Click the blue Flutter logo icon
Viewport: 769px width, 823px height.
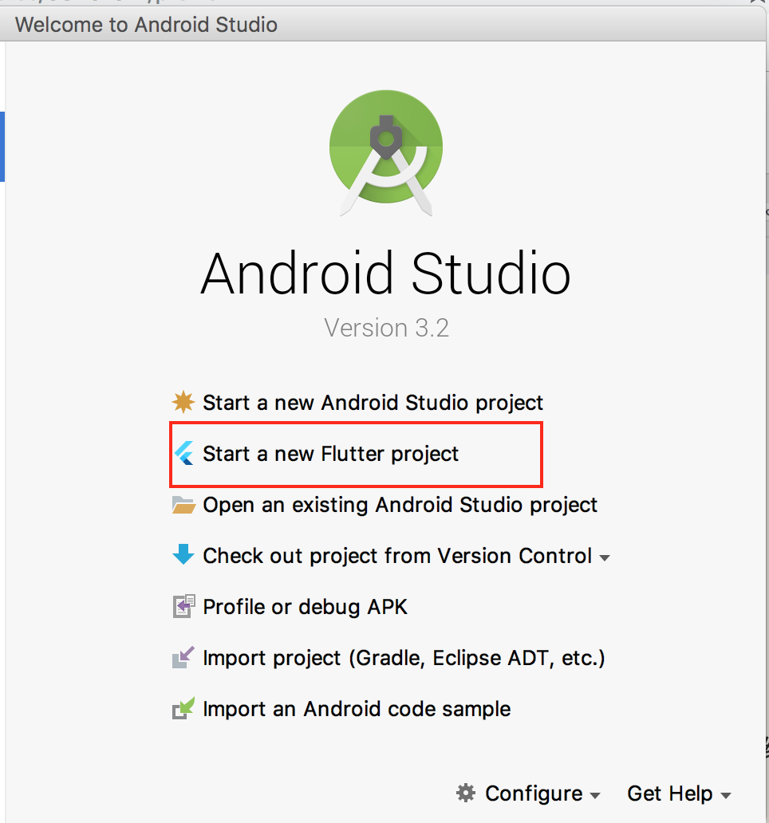point(184,454)
